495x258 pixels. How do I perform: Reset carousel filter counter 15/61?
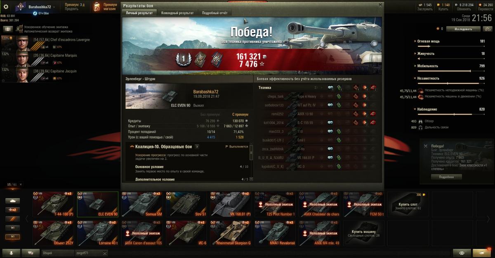(21, 184)
